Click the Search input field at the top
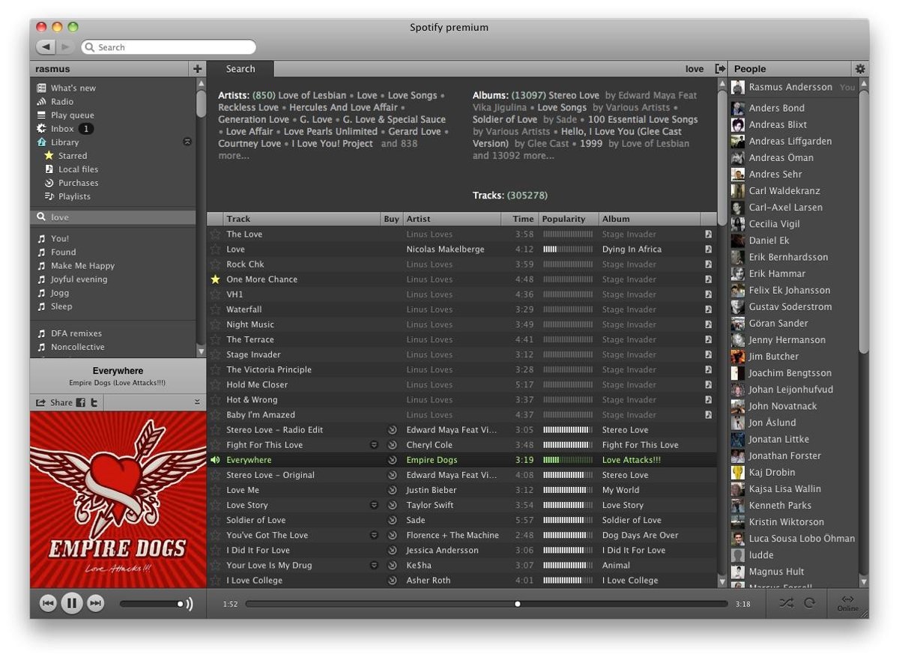 172,47
